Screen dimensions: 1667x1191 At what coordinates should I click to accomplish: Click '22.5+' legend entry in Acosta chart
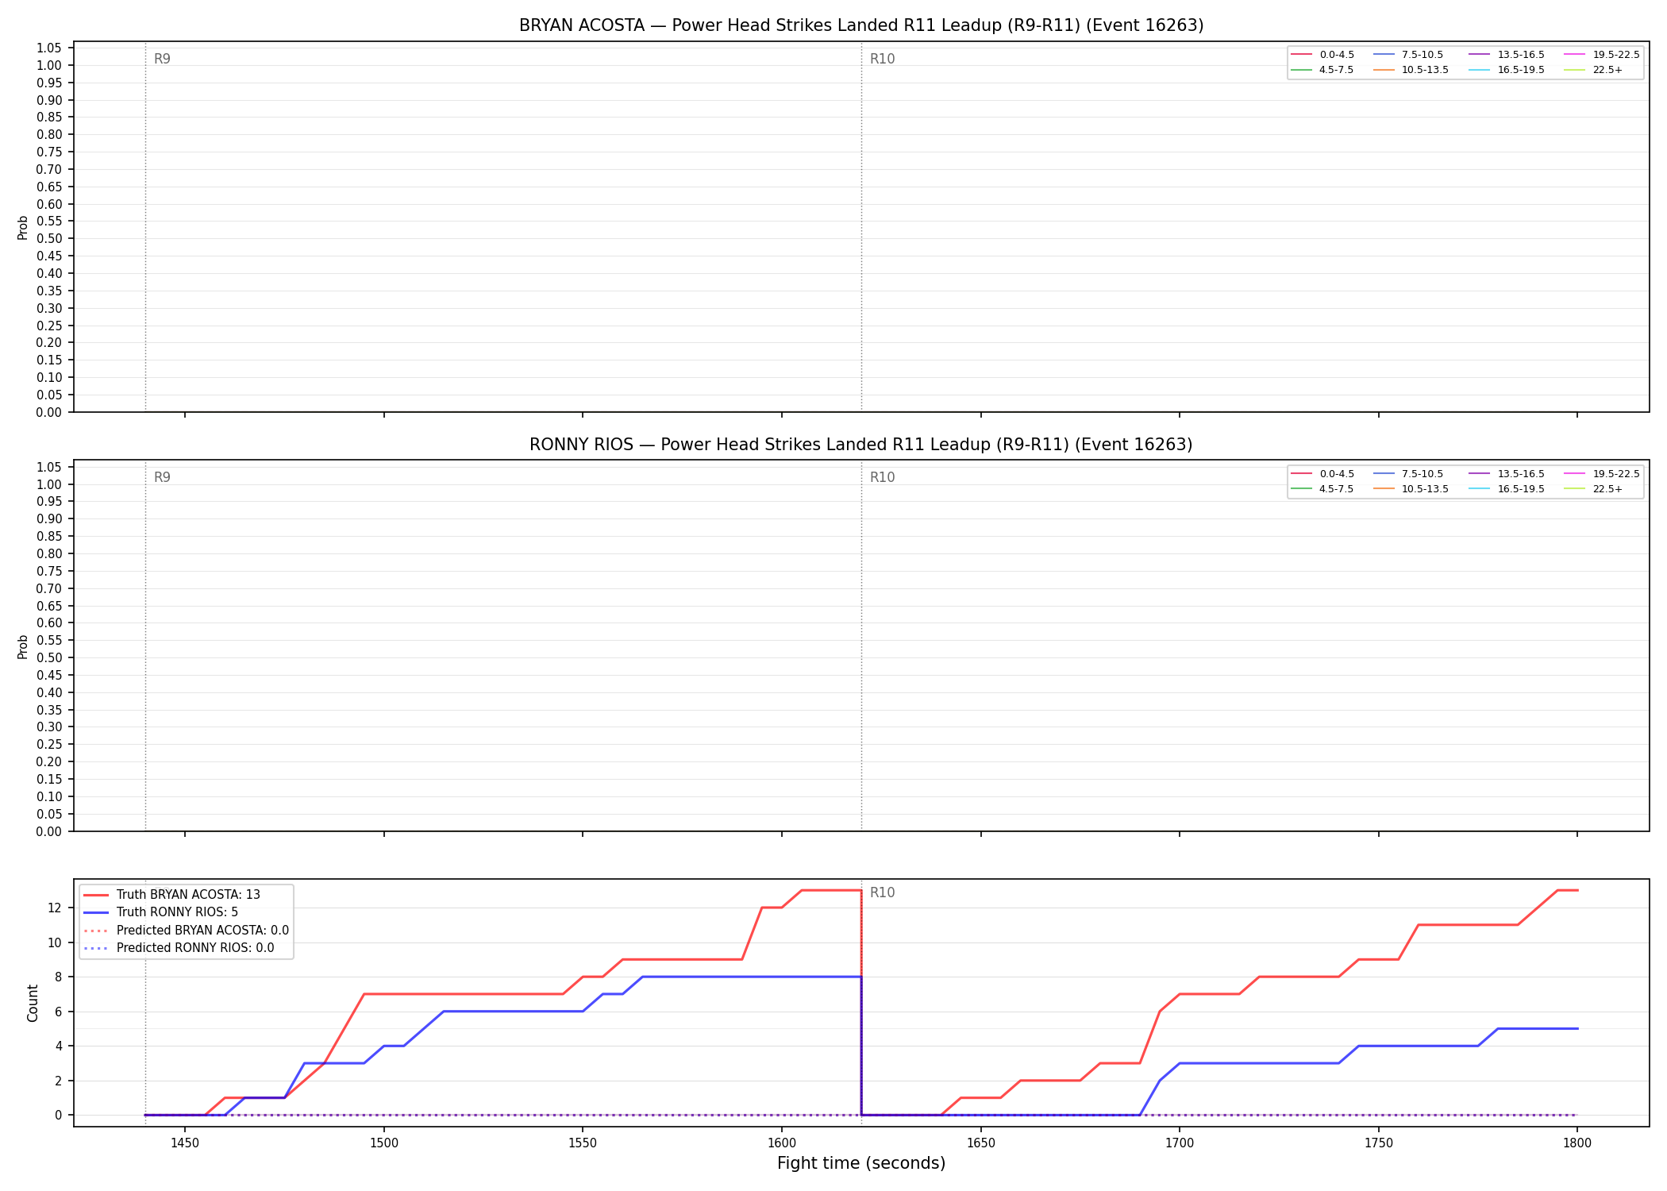click(x=1594, y=70)
